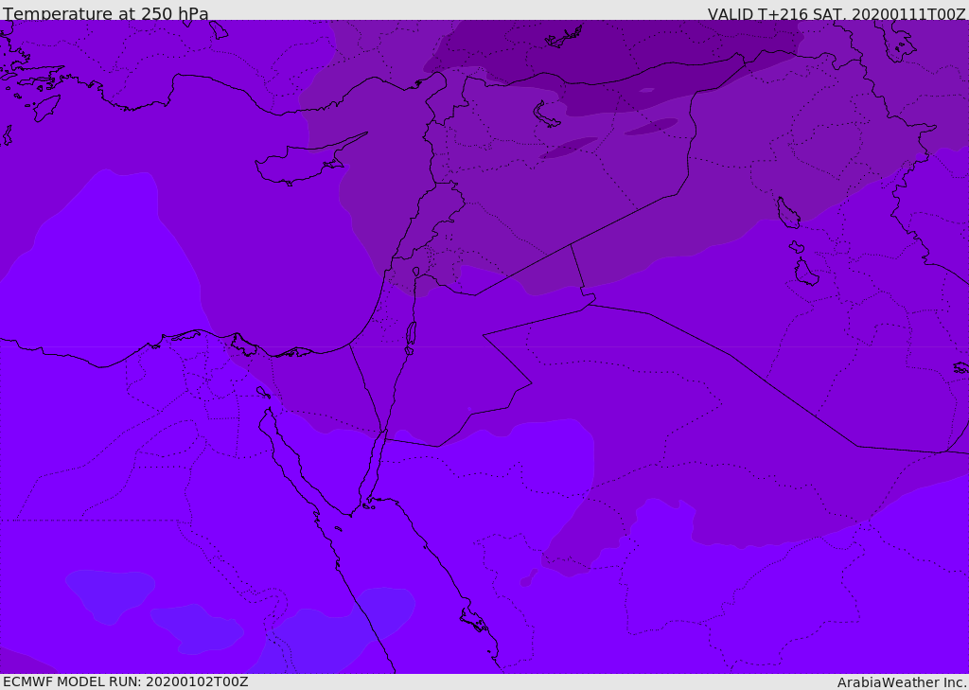Click the 'Temperature at 250 hPa' title text
Image resolution: width=969 pixels, height=690 pixels.
(x=106, y=13)
